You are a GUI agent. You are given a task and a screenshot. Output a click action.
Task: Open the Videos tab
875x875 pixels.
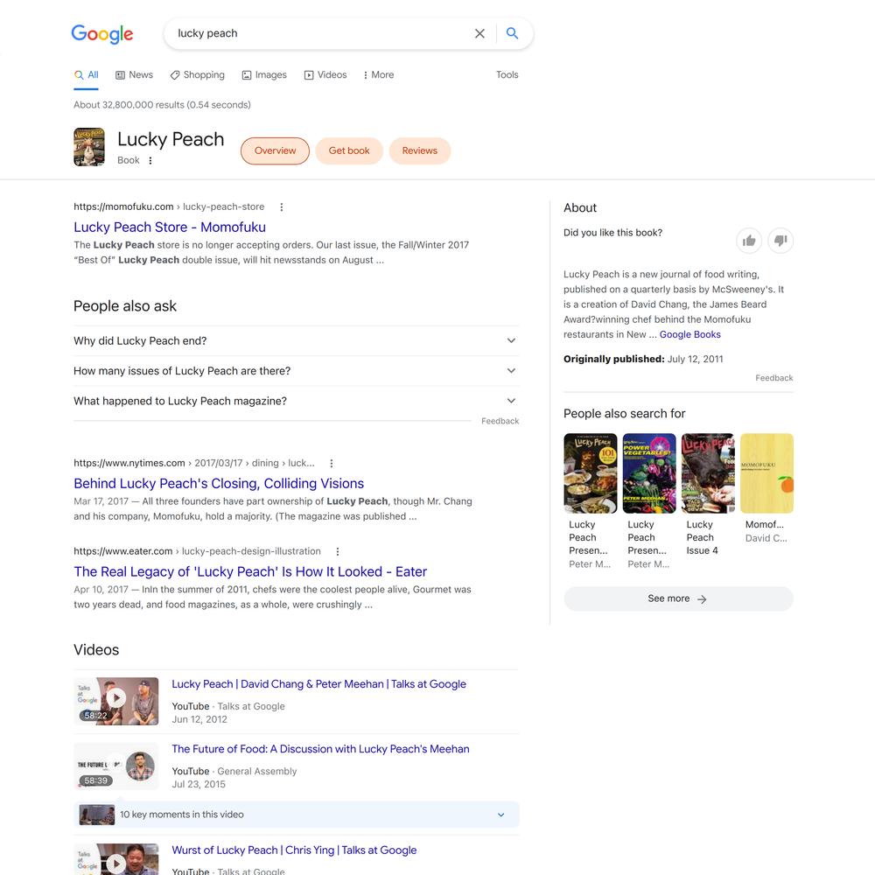tap(325, 74)
